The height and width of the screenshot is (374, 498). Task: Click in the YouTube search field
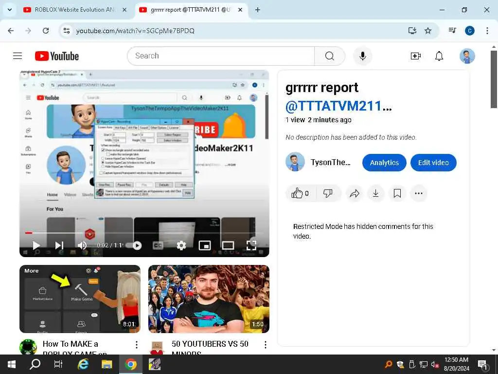click(221, 56)
